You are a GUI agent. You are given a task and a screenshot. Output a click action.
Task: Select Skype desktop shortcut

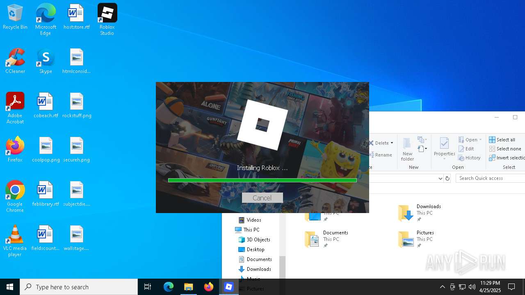(46, 61)
